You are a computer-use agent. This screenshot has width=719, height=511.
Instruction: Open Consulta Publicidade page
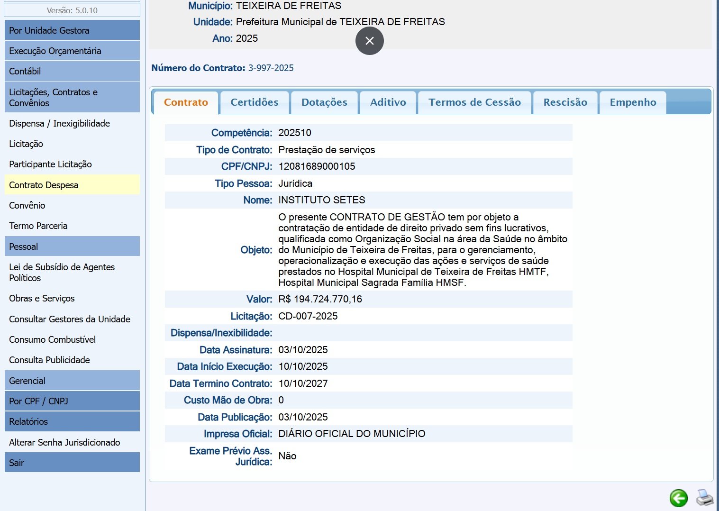[72, 360]
